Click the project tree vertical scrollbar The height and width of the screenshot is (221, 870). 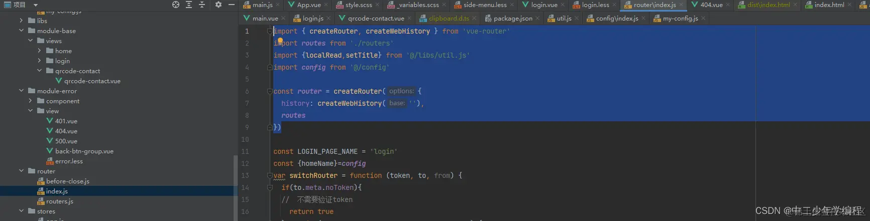click(x=236, y=188)
